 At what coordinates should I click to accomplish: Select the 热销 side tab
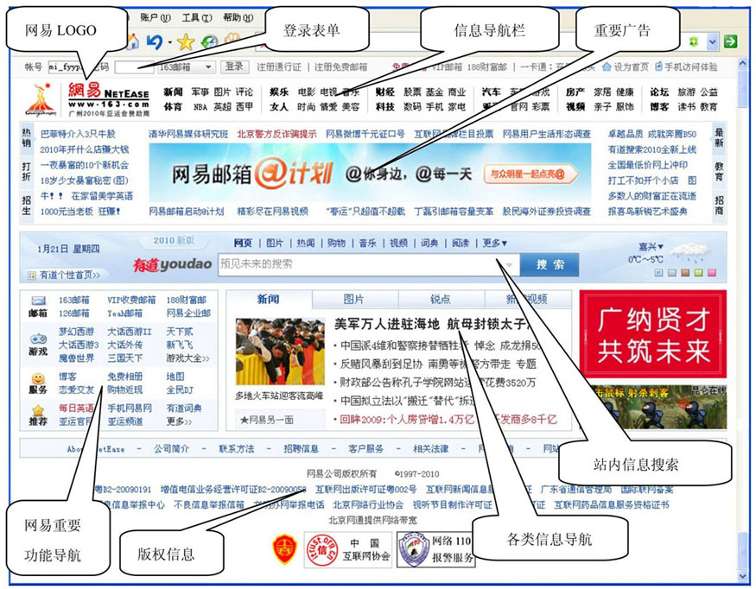pos(26,137)
